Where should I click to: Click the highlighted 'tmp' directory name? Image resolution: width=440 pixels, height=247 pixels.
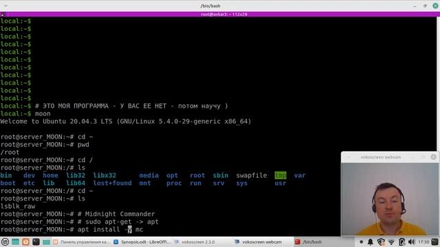click(x=280, y=176)
